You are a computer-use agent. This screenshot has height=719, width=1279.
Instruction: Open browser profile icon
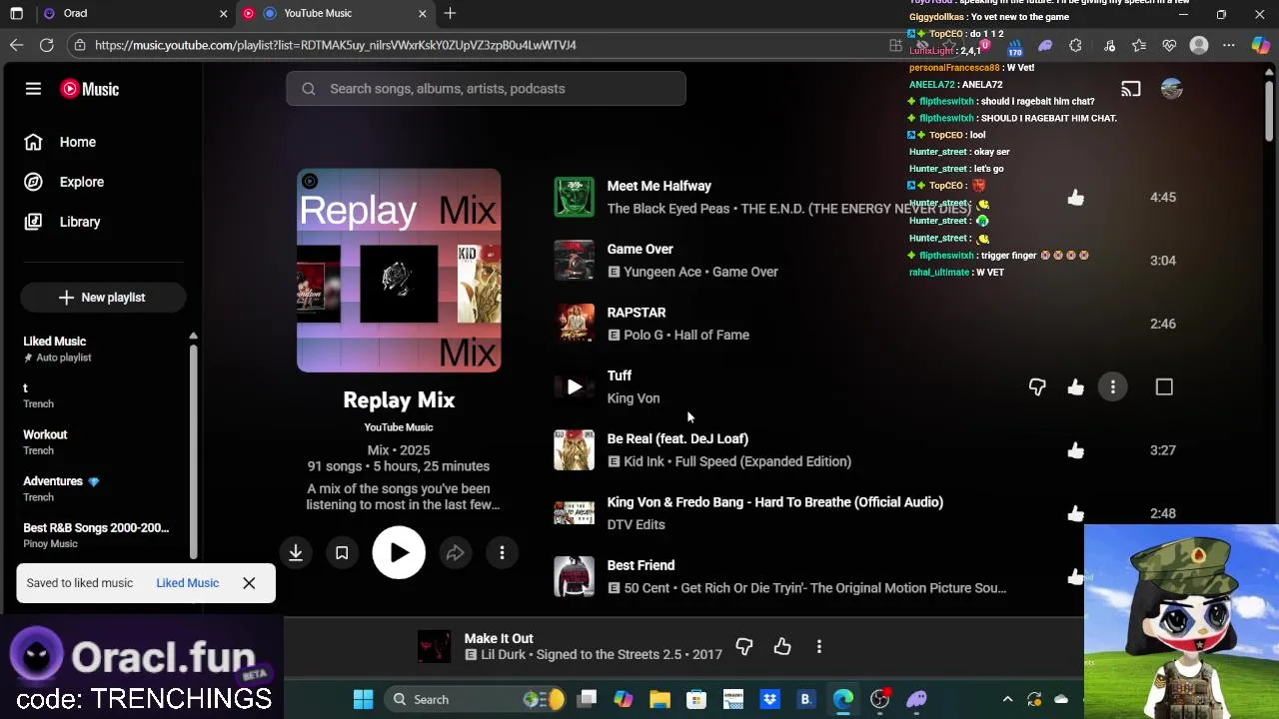(x=1199, y=45)
